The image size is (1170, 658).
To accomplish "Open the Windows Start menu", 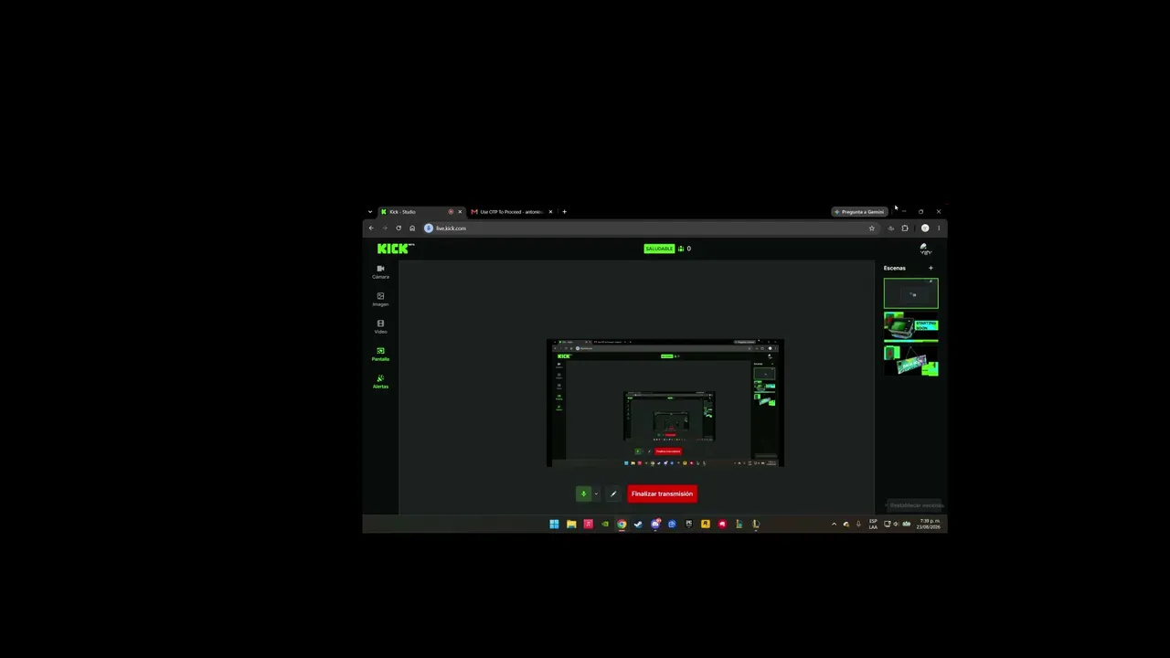I will [x=554, y=525].
